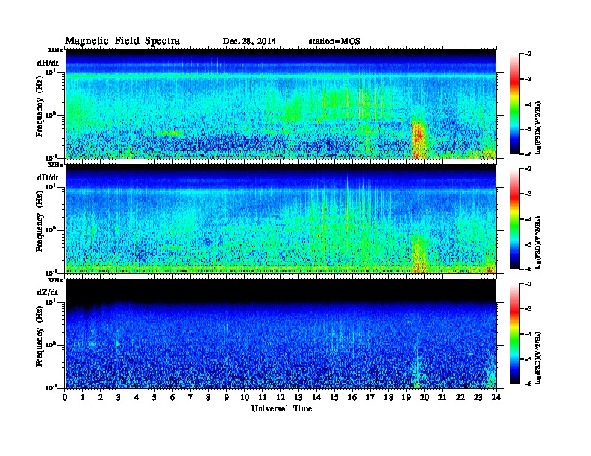Click hour tick label '12' on time axis
The width and height of the screenshot is (591, 456).
281,397
